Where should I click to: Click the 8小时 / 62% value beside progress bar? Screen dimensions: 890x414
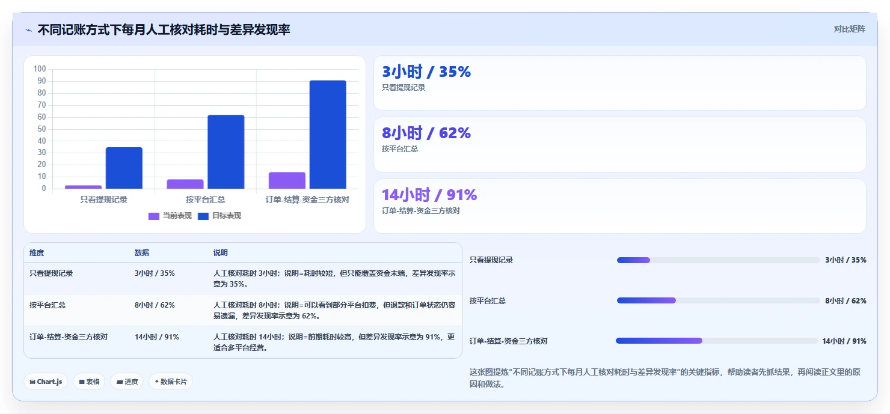click(846, 300)
